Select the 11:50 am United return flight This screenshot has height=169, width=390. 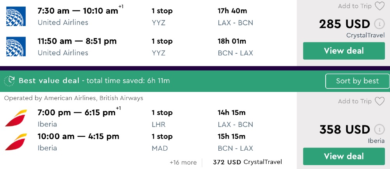77,41
